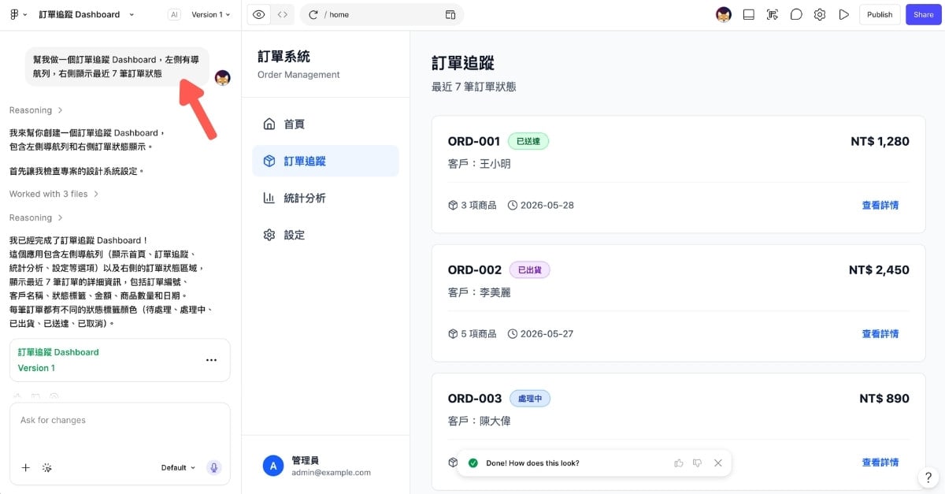Click the chat message user avatar

[223, 77]
